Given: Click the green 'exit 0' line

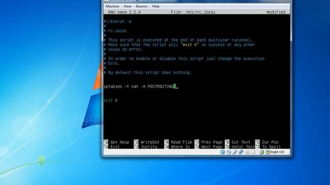Looking at the screenshot, I should [x=110, y=101].
